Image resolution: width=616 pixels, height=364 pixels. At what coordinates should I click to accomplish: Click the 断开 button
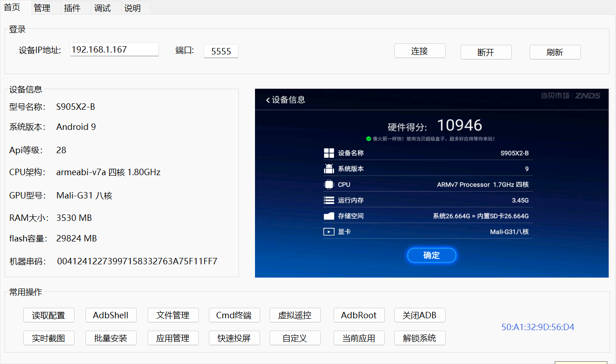486,52
